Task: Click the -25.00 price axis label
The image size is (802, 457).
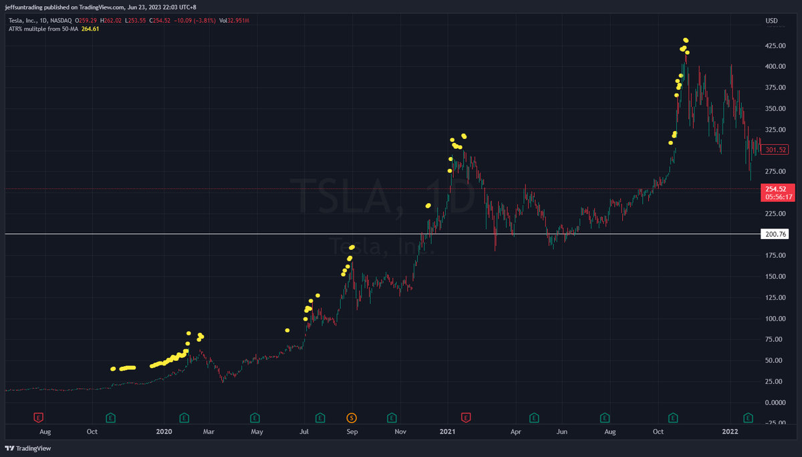Action: pos(775,424)
